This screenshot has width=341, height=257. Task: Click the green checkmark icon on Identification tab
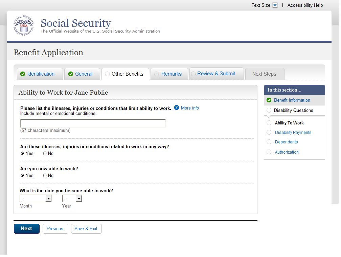[x=23, y=74]
